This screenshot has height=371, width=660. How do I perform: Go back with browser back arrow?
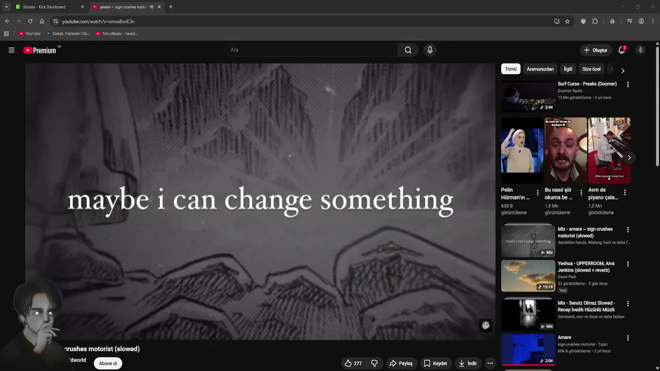[7, 21]
